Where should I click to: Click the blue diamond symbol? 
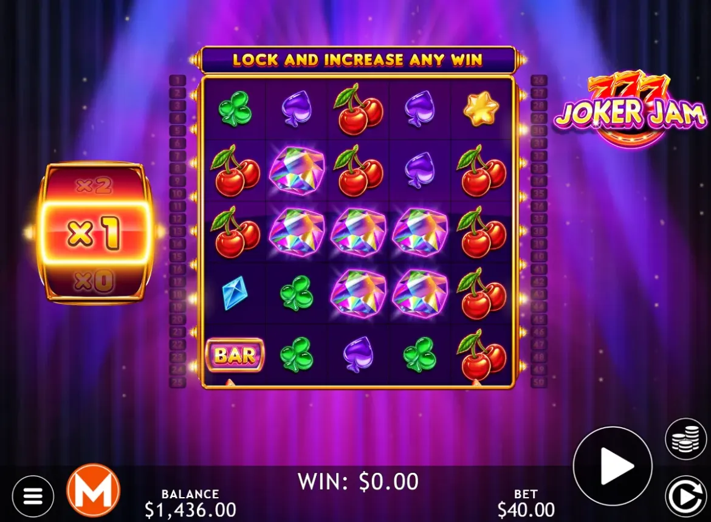click(235, 293)
